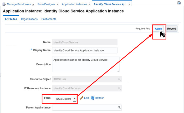
Task: Go to the Application Instances tab
Action: (74, 4)
